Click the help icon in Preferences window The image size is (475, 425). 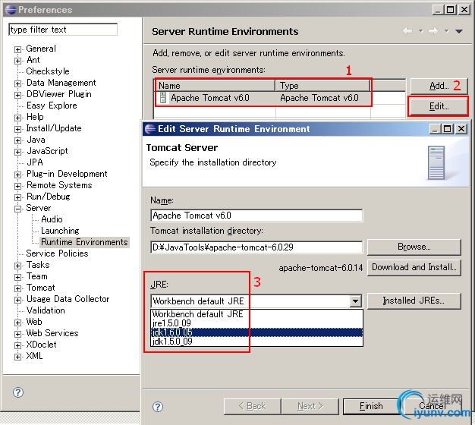point(18,392)
